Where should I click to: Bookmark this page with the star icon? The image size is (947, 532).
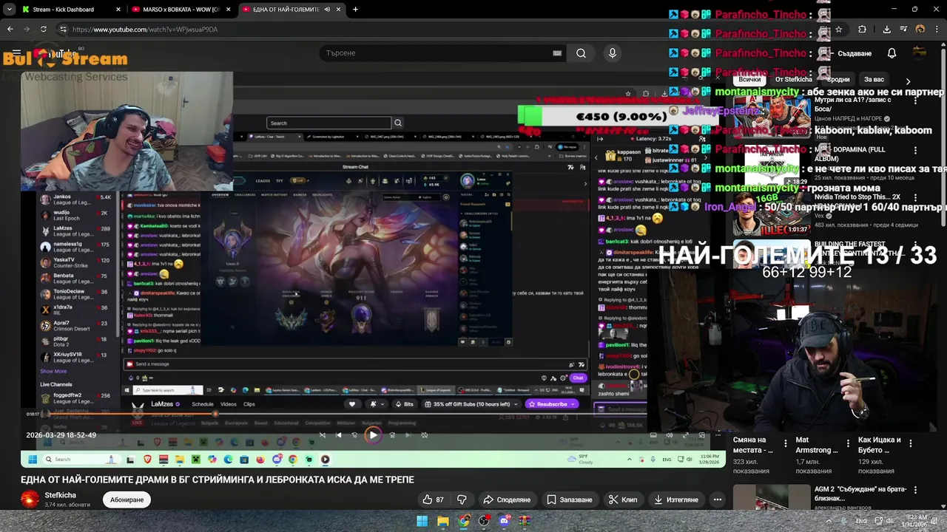tap(838, 30)
